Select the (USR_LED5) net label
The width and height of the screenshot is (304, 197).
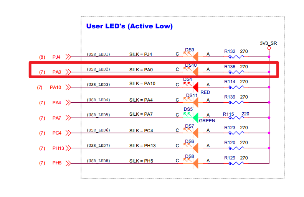click(x=98, y=115)
